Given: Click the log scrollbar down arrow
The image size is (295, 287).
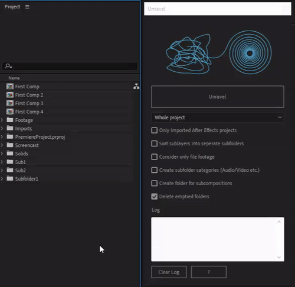Looking at the screenshot, I should [279, 257].
